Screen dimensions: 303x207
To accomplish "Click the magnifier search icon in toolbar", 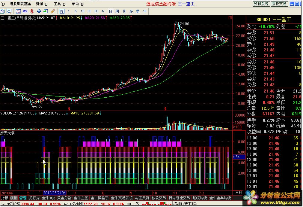I will click(x=9, y=11).
